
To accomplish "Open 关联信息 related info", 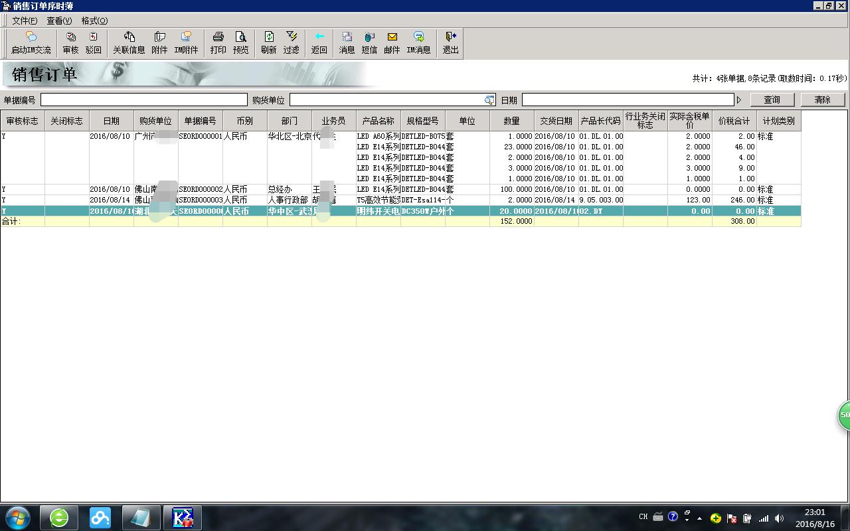I will (129, 42).
